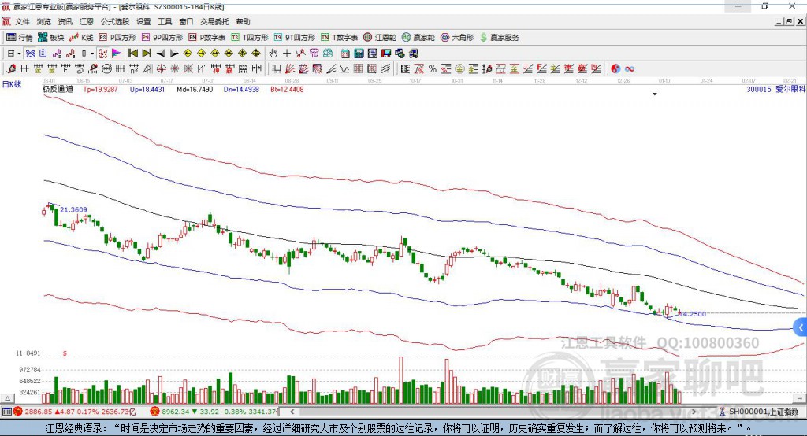Click the starburst radiating lines icon

(x=174, y=69)
